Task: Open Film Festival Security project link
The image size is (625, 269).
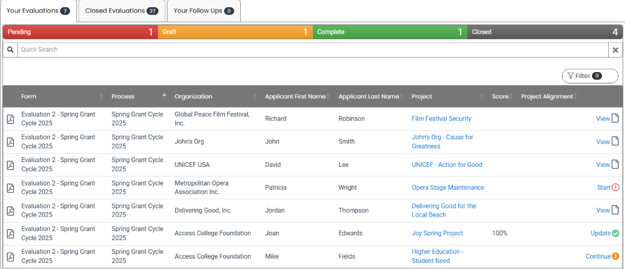Action: [x=441, y=118]
